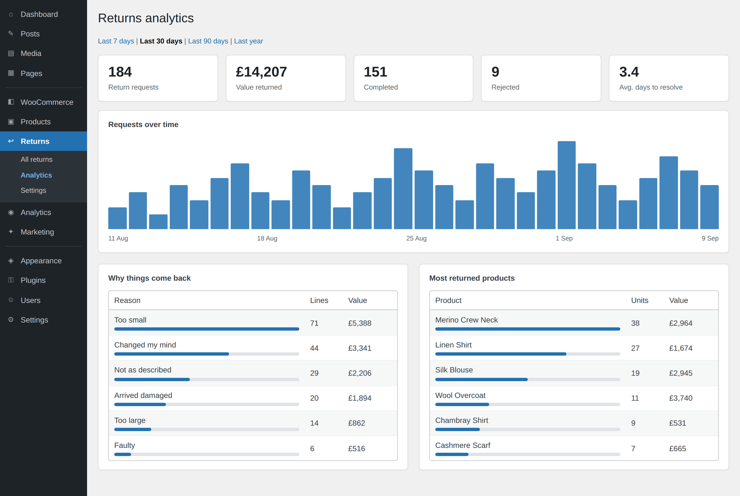The image size is (740, 496).
Task: Select Analytics under Returns submenu
Action: tap(36, 175)
